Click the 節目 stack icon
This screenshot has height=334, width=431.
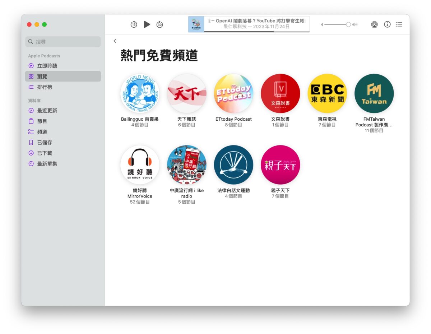[31, 121]
